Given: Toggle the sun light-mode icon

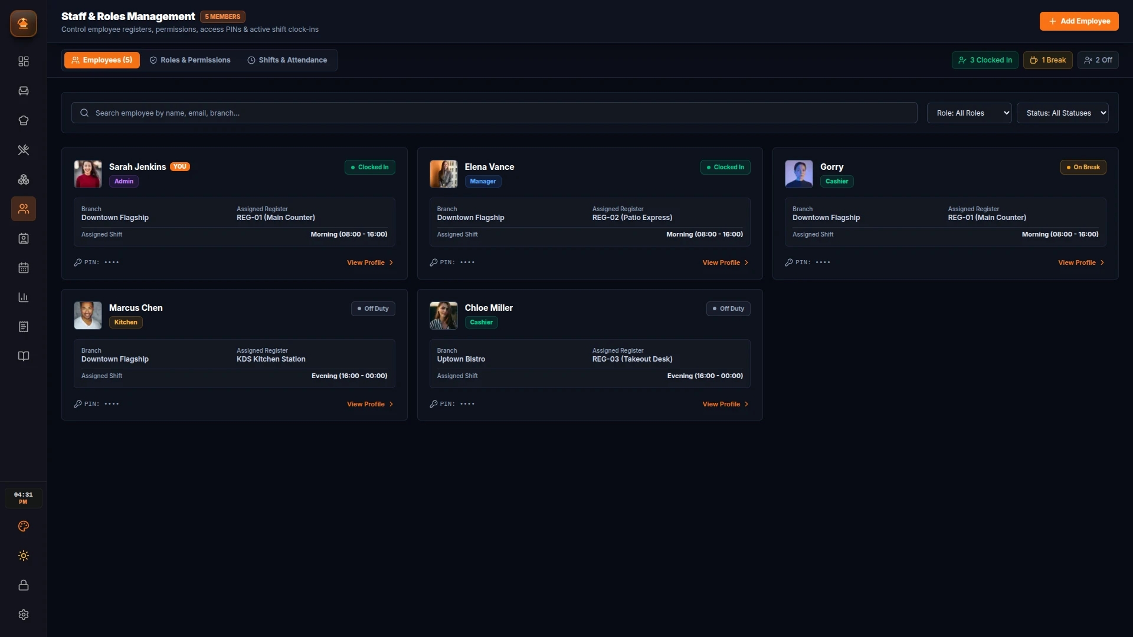Looking at the screenshot, I should [x=24, y=556].
